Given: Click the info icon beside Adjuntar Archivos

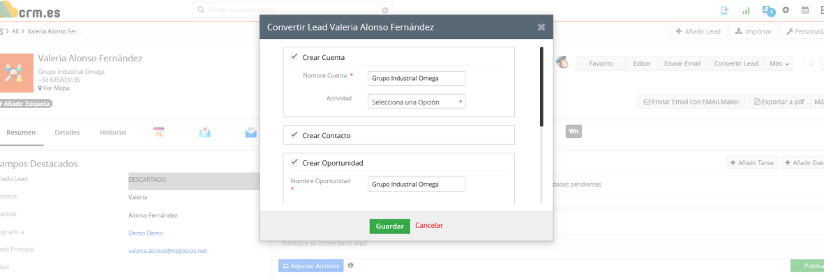Looking at the screenshot, I should pos(350,265).
